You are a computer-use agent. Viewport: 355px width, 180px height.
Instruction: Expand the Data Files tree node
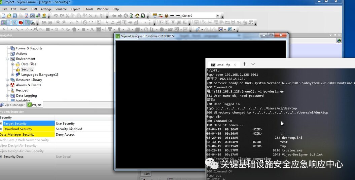tap(13, 64)
